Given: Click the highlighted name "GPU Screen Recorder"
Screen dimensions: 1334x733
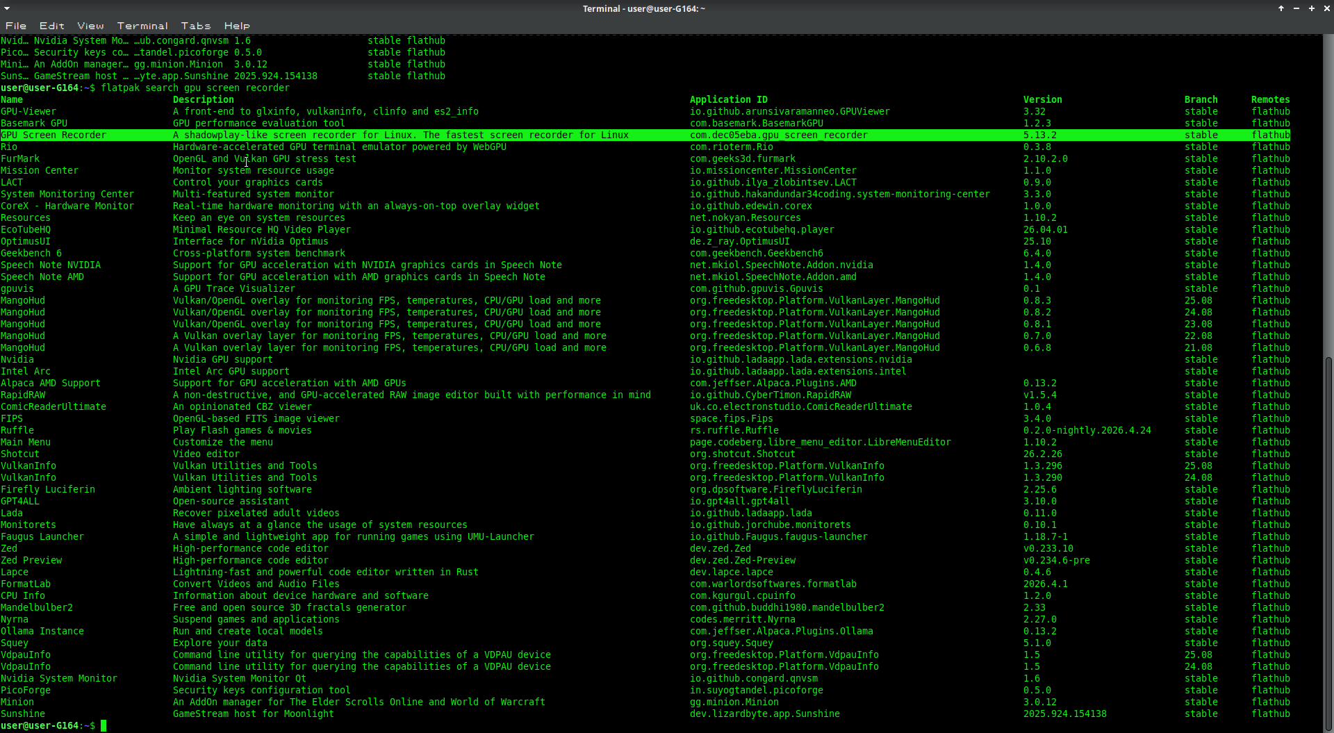Looking at the screenshot, I should [53, 135].
